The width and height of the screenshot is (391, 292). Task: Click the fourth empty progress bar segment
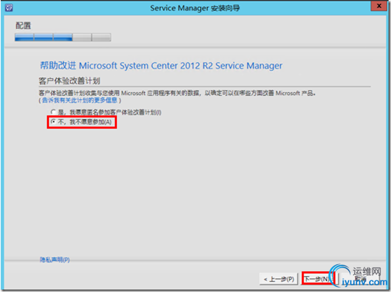click(x=82, y=37)
